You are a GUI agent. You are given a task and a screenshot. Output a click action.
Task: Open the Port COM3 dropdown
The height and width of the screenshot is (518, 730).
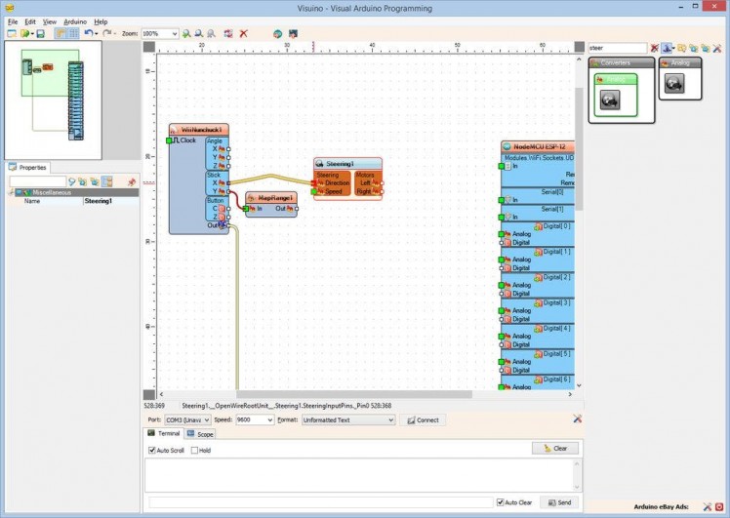[x=206, y=419]
